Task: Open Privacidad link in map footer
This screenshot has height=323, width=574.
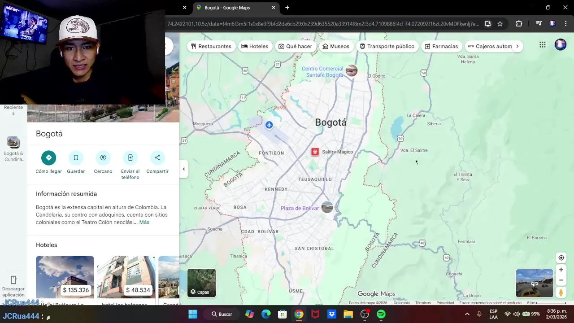Action: point(445,303)
